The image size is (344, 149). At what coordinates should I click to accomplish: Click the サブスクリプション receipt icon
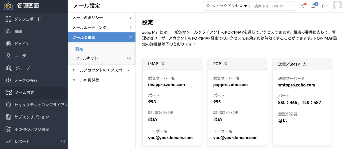coord(8,117)
